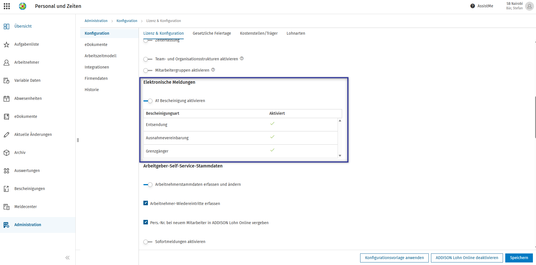Click the Variable Daten icon

click(6, 81)
